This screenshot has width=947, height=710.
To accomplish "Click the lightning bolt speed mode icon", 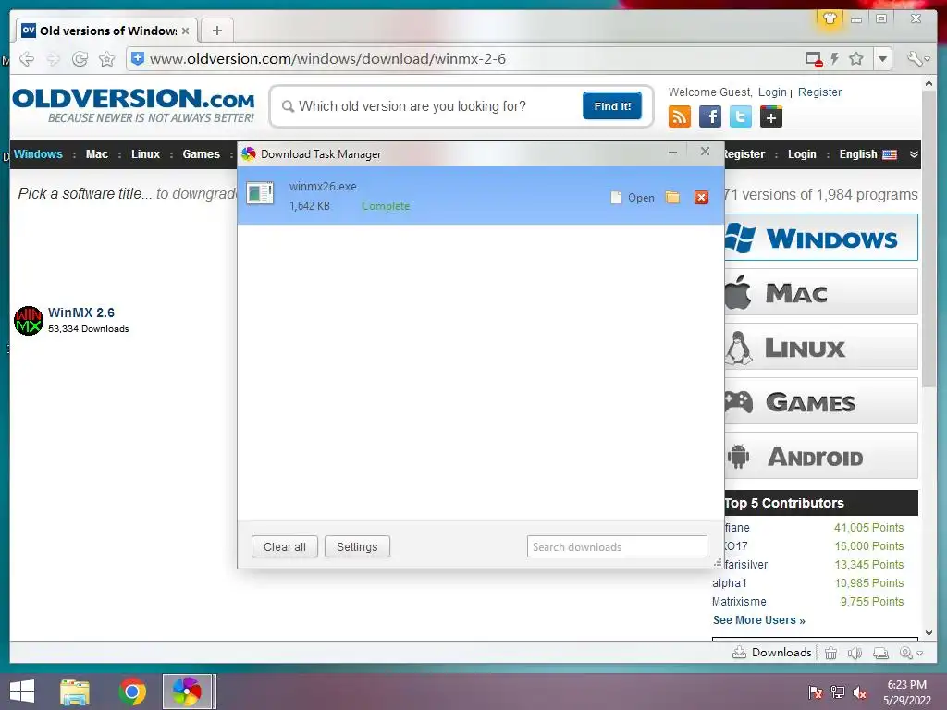I will pyautogui.click(x=835, y=59).
